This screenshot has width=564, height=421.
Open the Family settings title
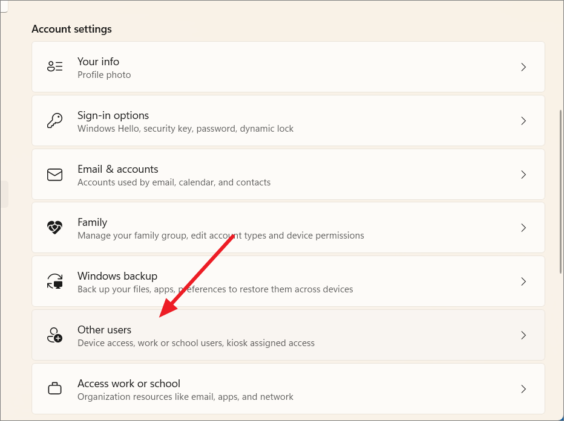pyautogui.click(x=92, y=222)
